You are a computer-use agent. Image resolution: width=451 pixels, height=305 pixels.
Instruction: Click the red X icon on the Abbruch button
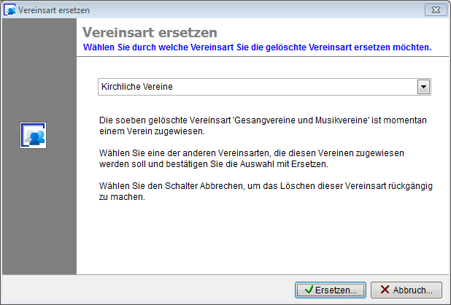point(384,290)
